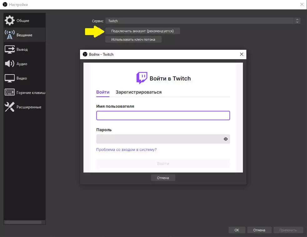
Task: Click the Войти в Twitch heading
Action: coord(170,78)
